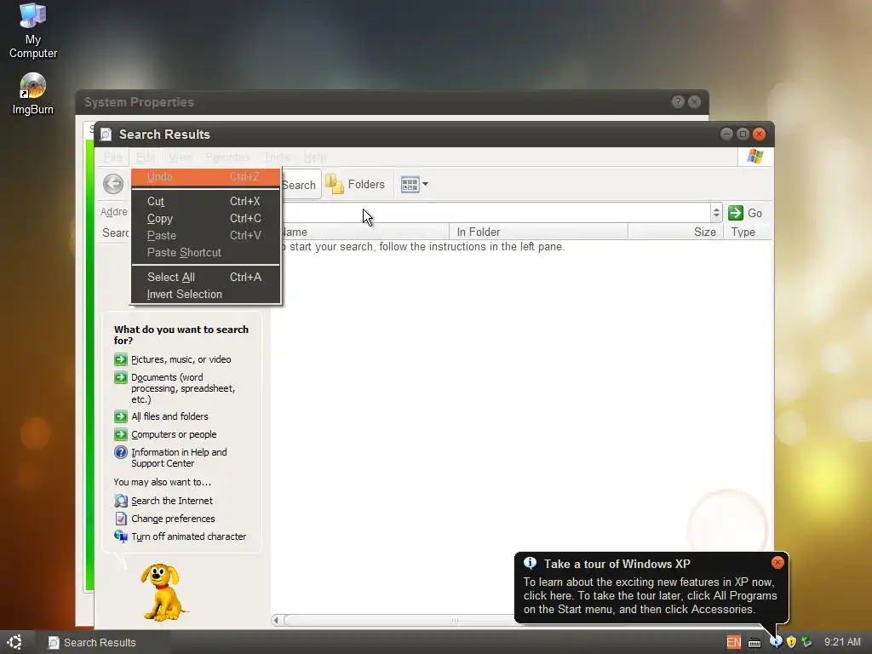
Task: Select Paste in the Edit menu
Action: [205, 235]
